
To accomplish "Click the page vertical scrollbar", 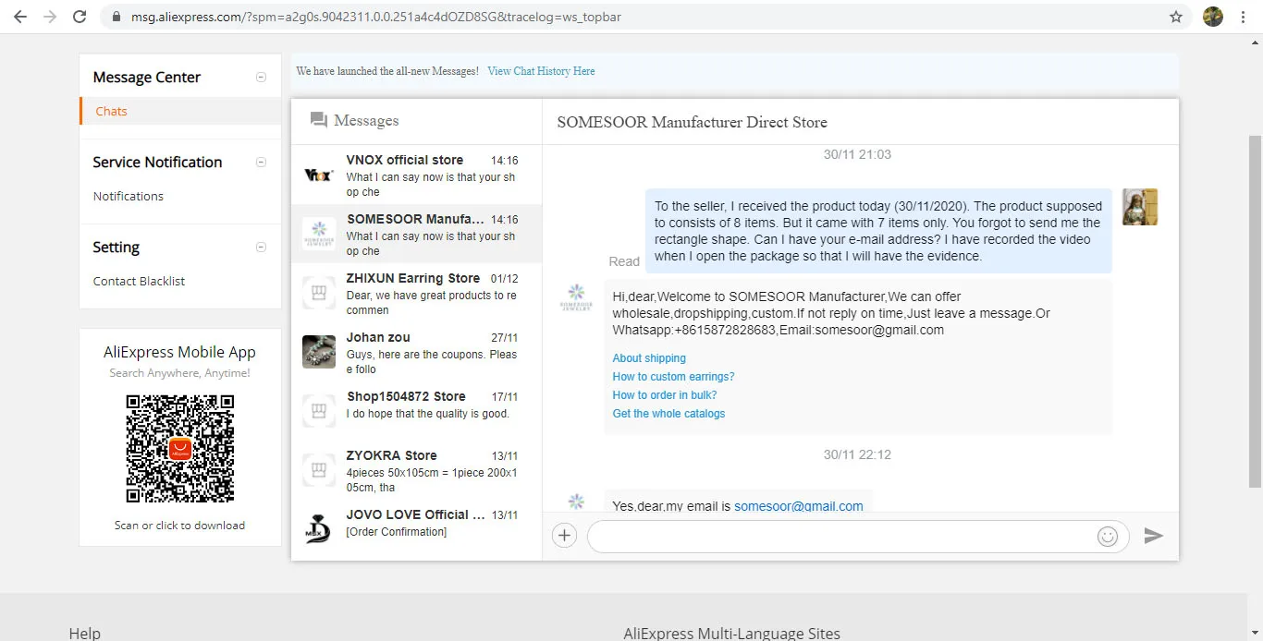I will tap(1255, 312).
